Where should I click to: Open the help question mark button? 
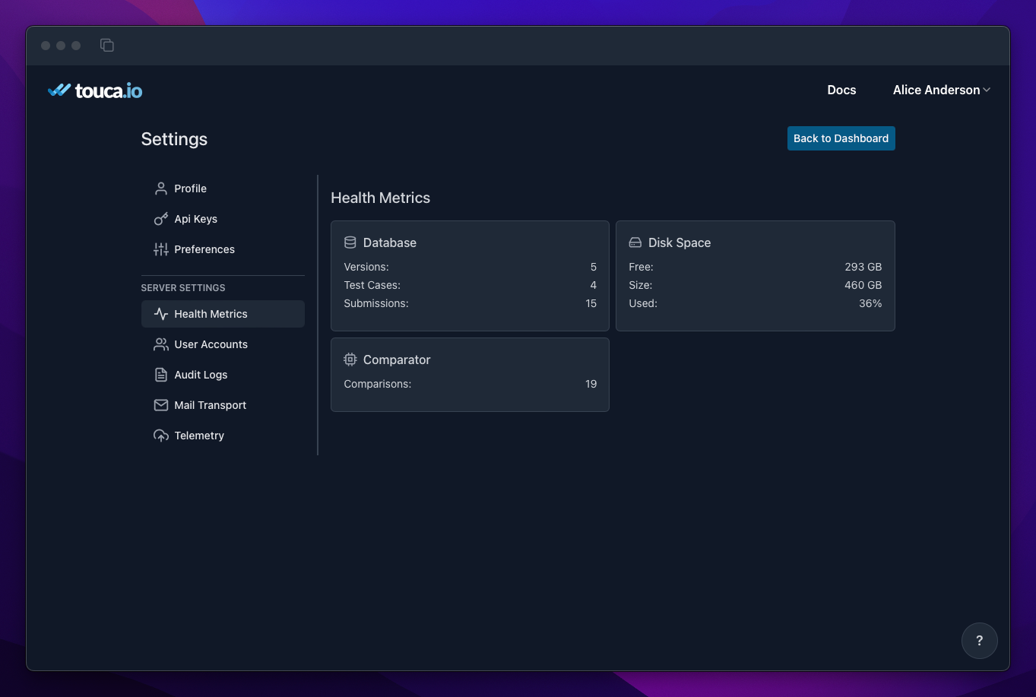(980, 641)
